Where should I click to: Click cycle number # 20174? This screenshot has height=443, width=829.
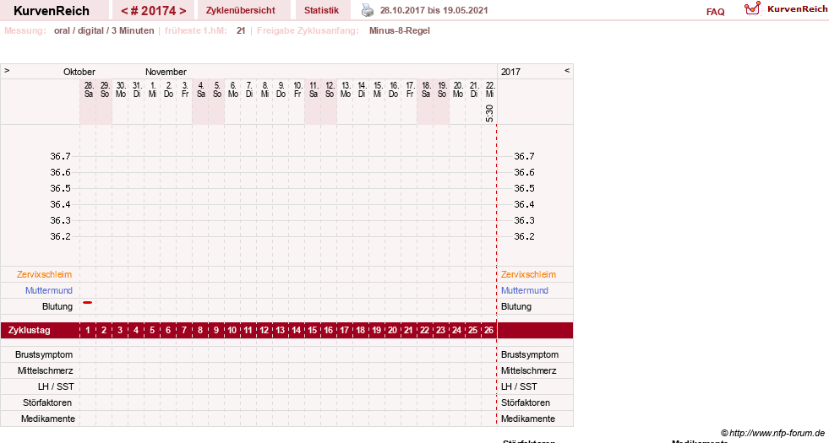153,11
